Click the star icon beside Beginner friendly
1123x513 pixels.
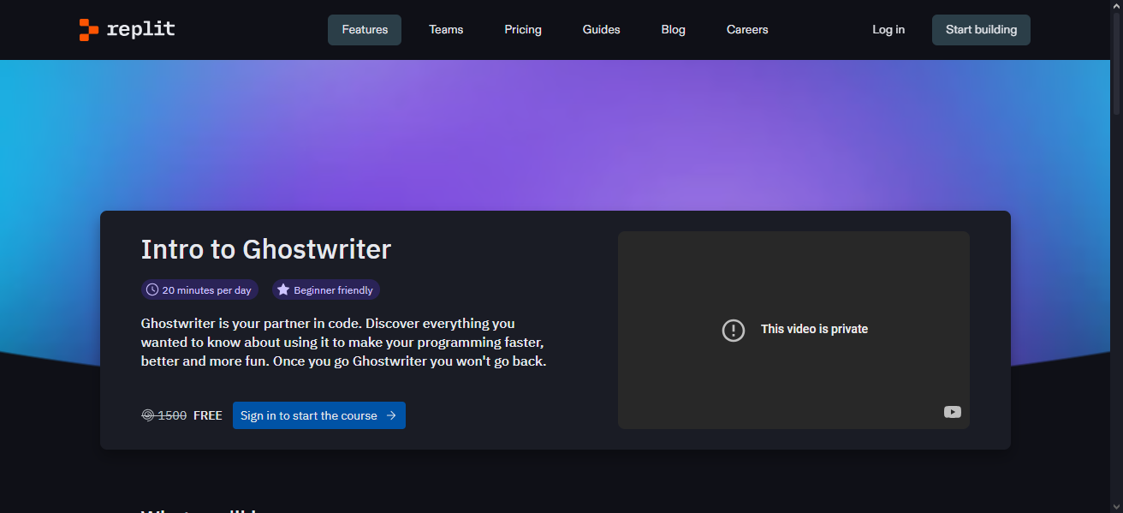(283, 289)
